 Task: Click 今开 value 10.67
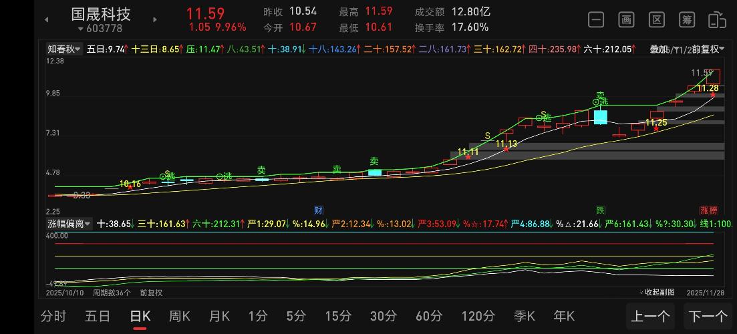[x=303, y=27]
